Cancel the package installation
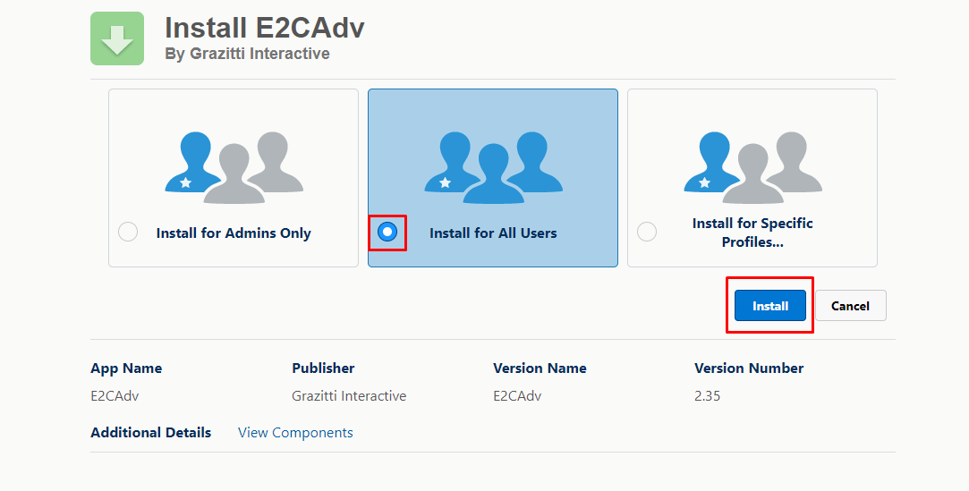This screenshot has width=969, height=491. tap(850, 306)
